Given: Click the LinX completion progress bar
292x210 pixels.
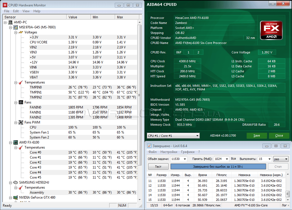Looking at the screenshot, I should [x=218, y=166].
